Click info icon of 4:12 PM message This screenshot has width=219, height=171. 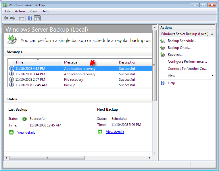coord(11,68)
